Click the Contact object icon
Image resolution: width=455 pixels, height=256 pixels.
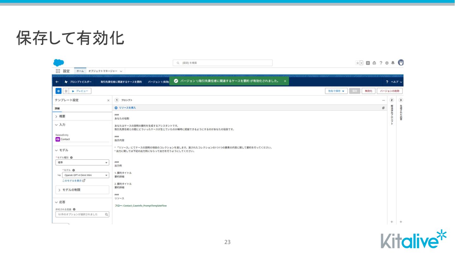[x=58, y=139]
